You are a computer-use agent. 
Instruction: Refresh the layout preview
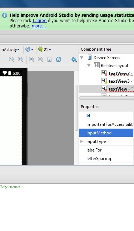[59, 60]
